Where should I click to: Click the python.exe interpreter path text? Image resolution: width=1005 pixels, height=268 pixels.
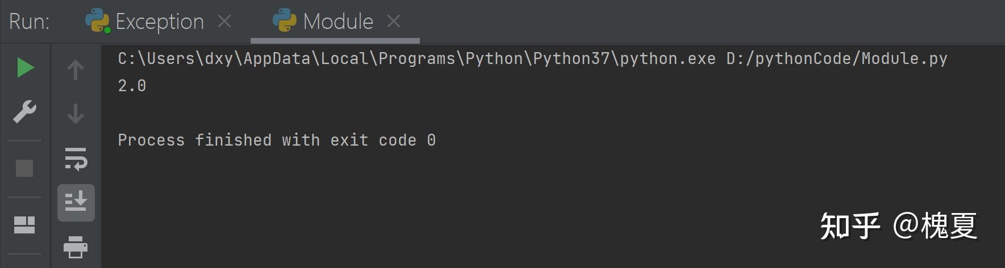click(416, 59)
